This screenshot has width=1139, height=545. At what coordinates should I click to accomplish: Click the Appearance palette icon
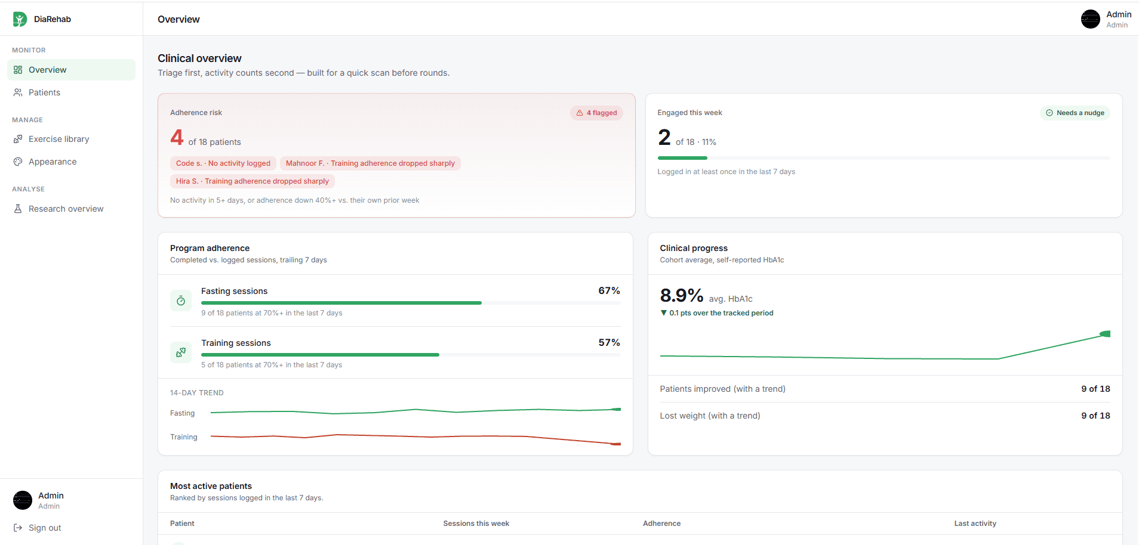[x=18, y=162]
